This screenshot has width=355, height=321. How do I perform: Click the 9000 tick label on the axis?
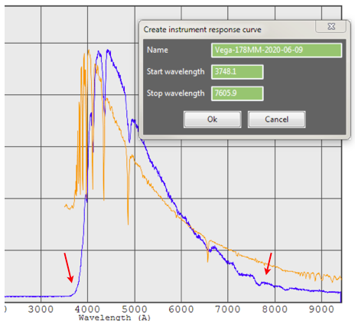click(x=321, y=310)
